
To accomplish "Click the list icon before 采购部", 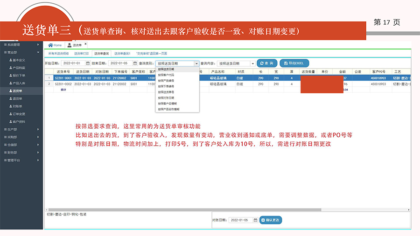I will tap(5, 137).
